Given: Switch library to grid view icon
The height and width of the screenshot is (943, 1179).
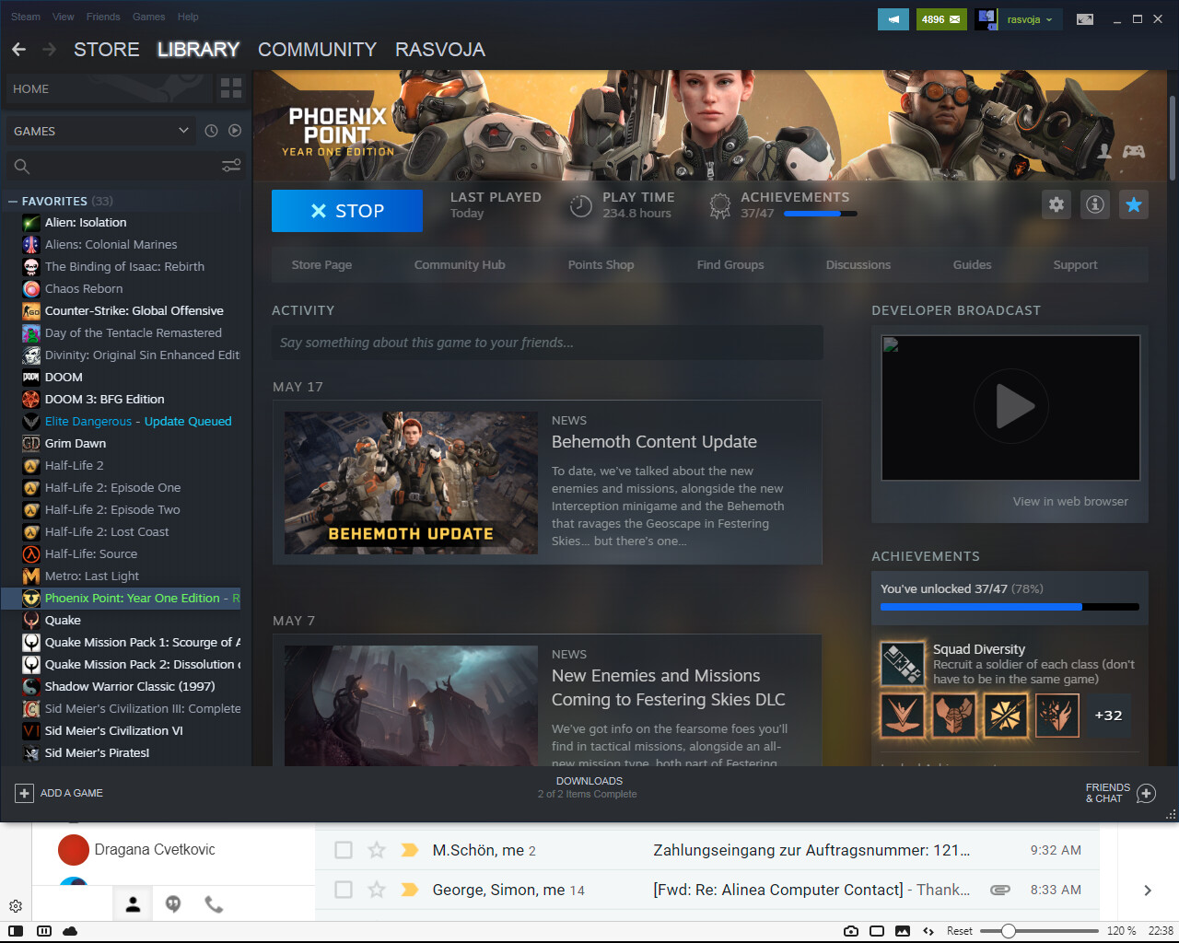Looking at the screenshot, I should click(231, 88).
